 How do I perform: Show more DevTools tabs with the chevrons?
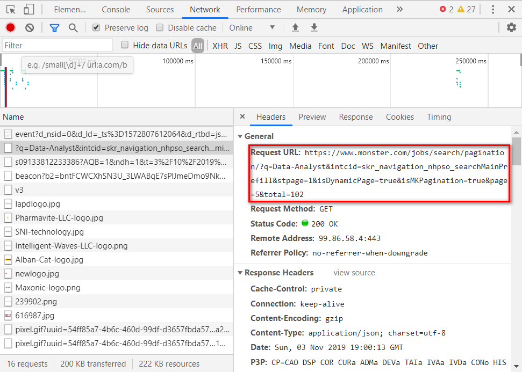click(400, 9)
